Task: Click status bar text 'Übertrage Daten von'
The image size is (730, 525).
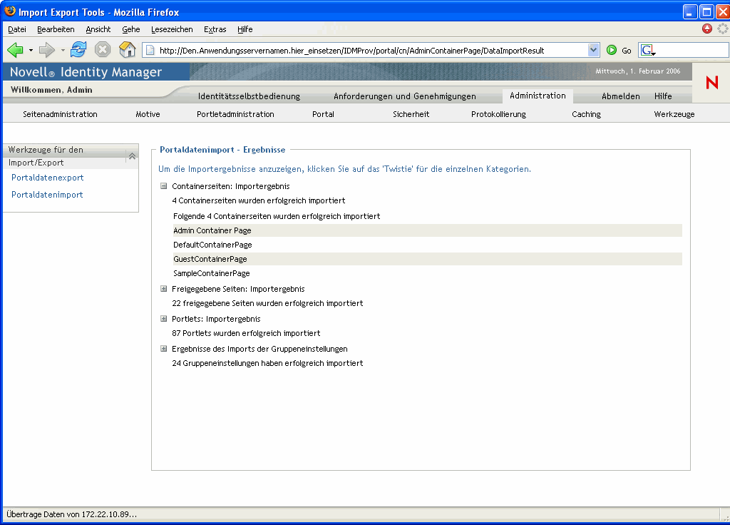Action: coord(72,514)
